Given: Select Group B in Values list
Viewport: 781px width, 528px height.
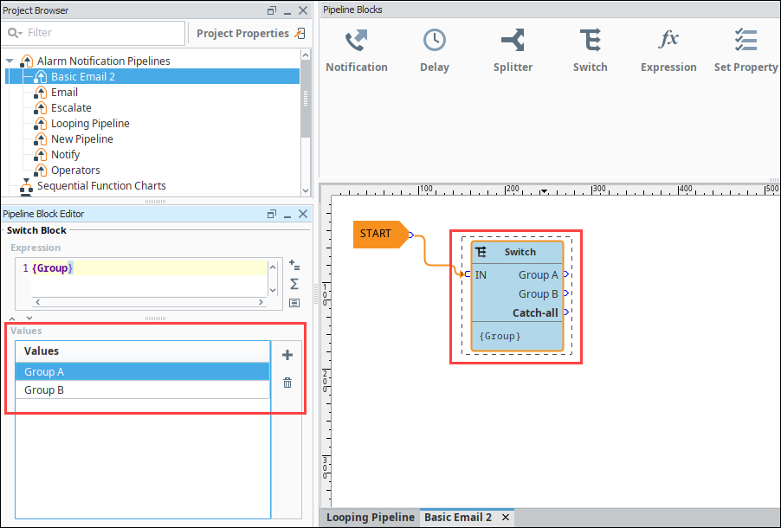Looking at the screenshot, I should click(45, 390).
